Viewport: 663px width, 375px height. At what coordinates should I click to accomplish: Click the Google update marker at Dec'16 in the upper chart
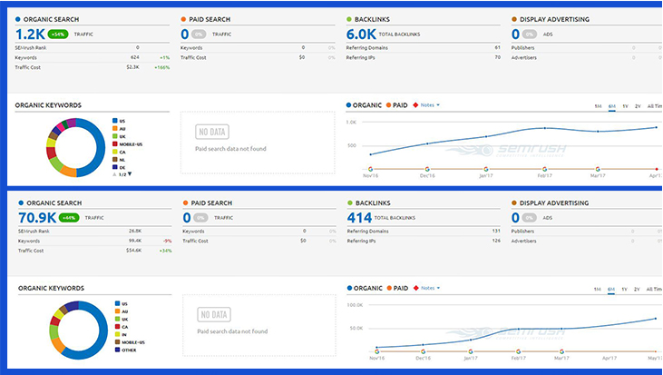pos(426,168)
